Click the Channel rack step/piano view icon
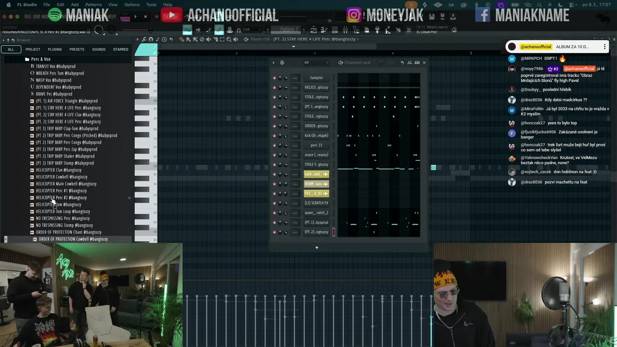This screenshot has height=347, width=617. click(417, 63)
